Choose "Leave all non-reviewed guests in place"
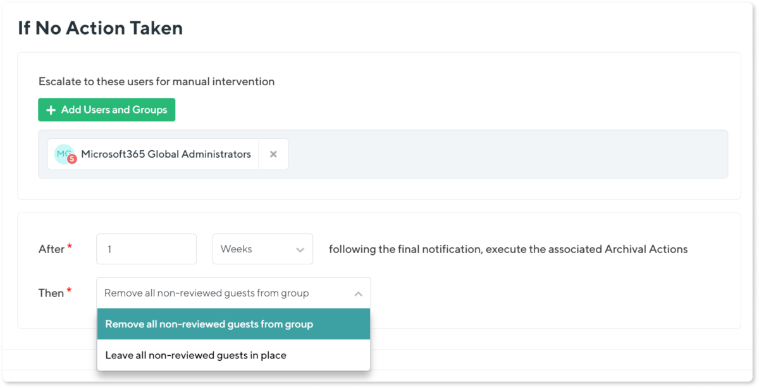 [196, 355]
